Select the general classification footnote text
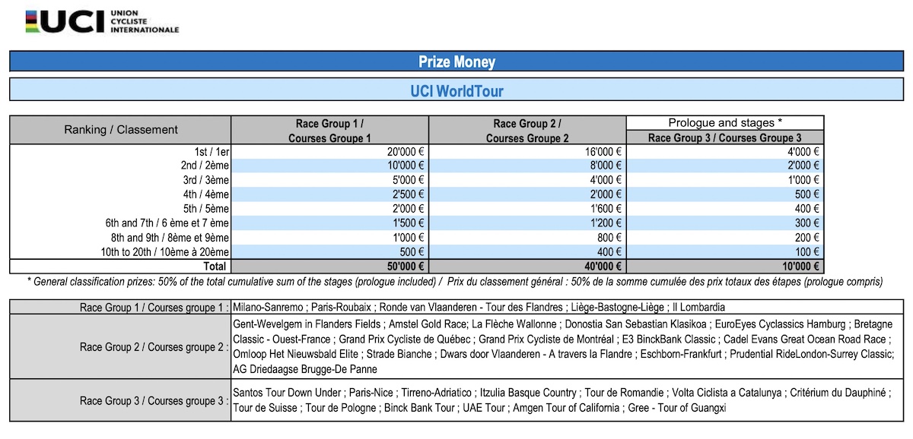The height and width of the screenshot is (439, 913). [456, 280]
